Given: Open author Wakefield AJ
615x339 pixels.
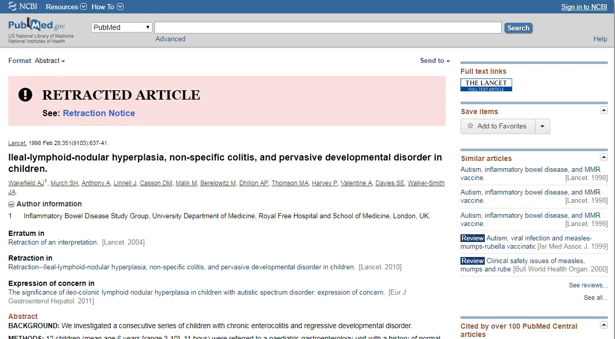Looking at the screenshot, I should [26, 183].
